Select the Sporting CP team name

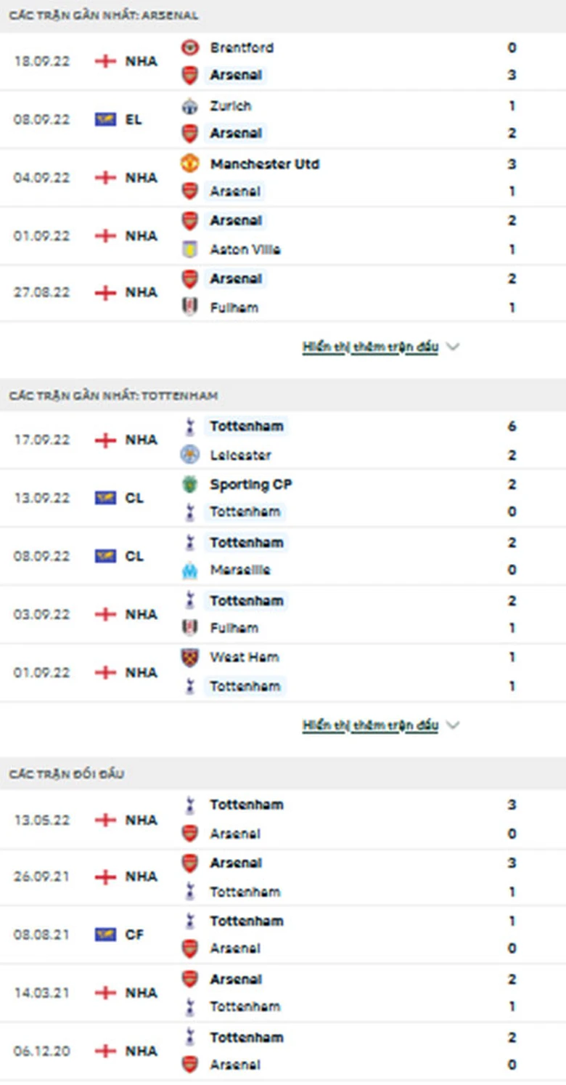250,485
